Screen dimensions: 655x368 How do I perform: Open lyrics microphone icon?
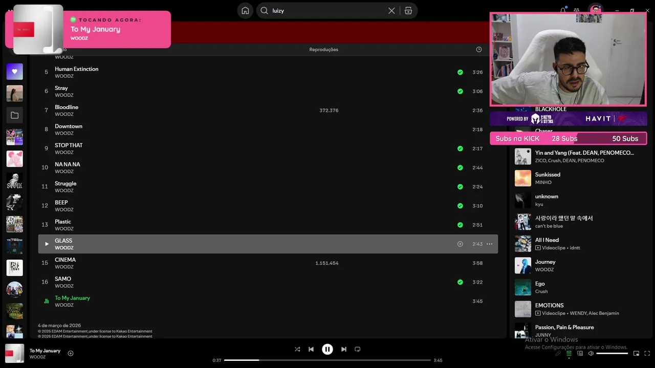558,353
